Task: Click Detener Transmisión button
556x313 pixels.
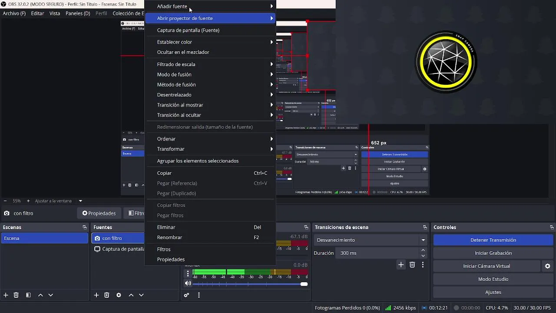Action: [x=493, y=240]
